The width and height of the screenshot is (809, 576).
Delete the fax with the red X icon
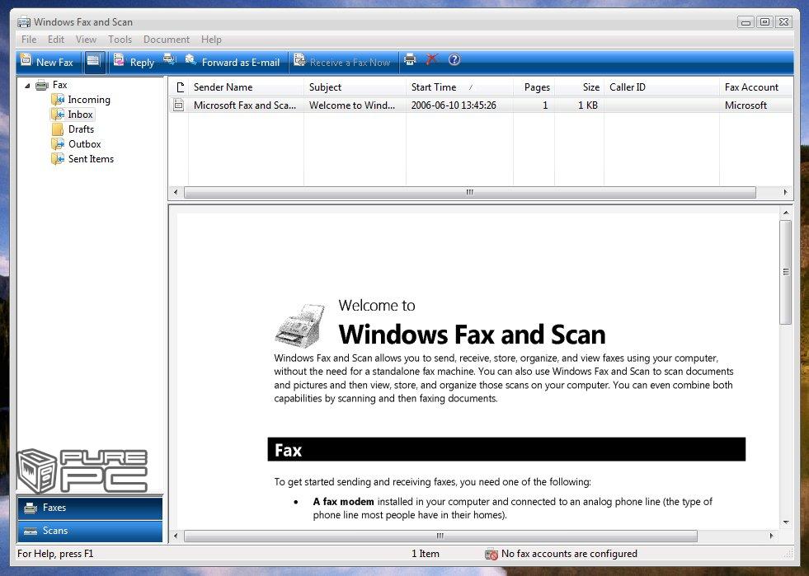432,60
